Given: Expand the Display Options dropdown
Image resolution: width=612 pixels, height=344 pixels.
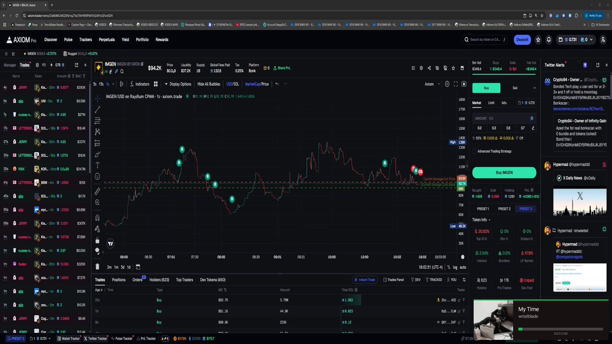Looking at the screenshot, I should click(177, 84).
